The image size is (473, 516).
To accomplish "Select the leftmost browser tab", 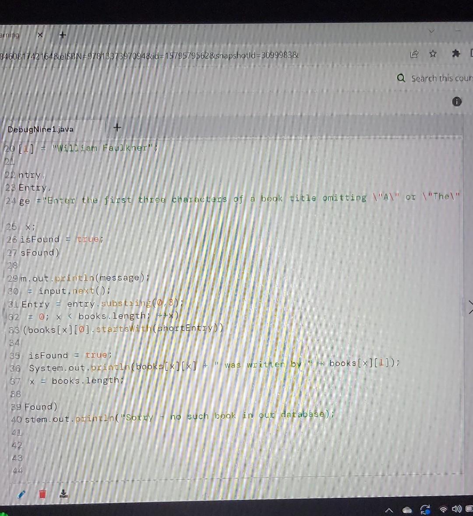I will pyautogui.click(x=13, y=35).
